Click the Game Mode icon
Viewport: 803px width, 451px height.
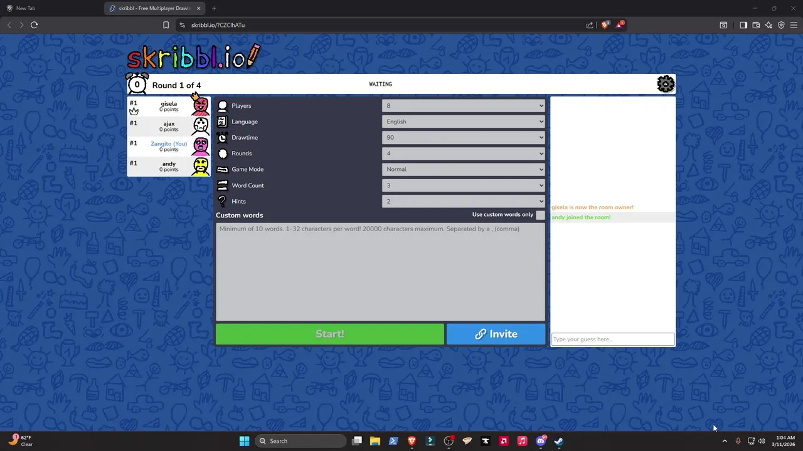coord(222,169)
